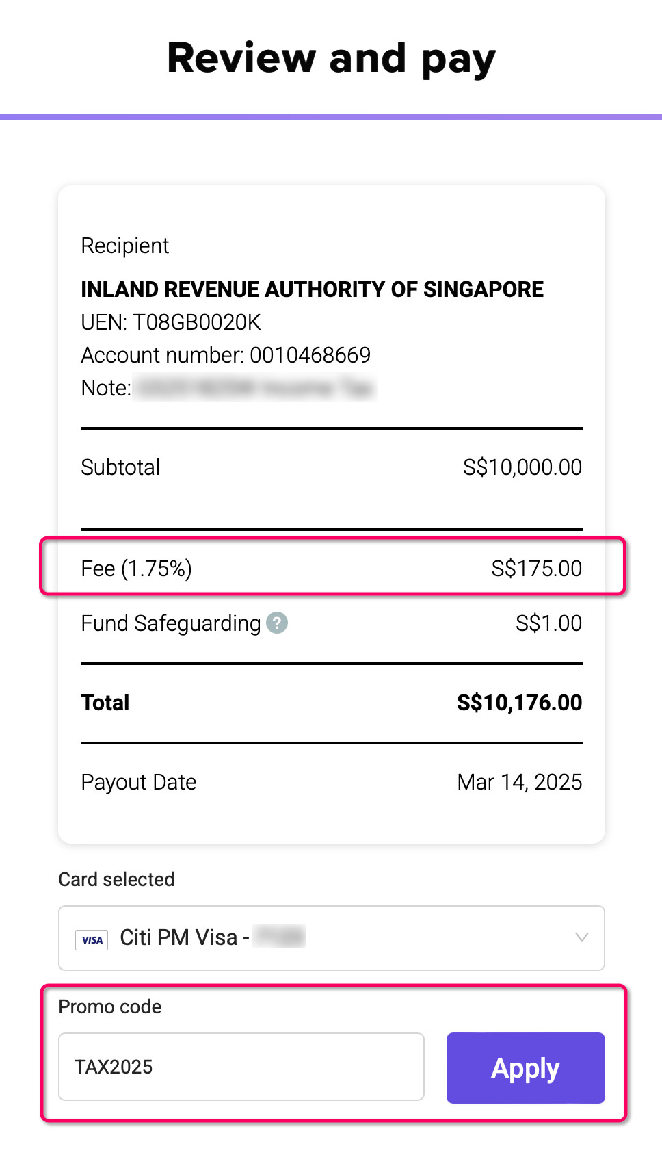The height and width of the screenshot is (1157, 662).
Task: Select the Inland Revenue Authority recipient name
Action: click(x=312, y=289)
